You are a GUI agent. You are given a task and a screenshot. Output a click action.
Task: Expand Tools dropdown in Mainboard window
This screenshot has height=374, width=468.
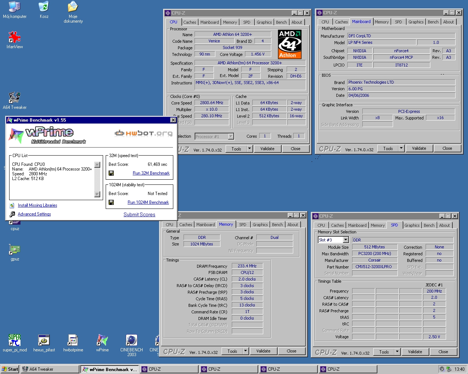click(x=401, y=148)
